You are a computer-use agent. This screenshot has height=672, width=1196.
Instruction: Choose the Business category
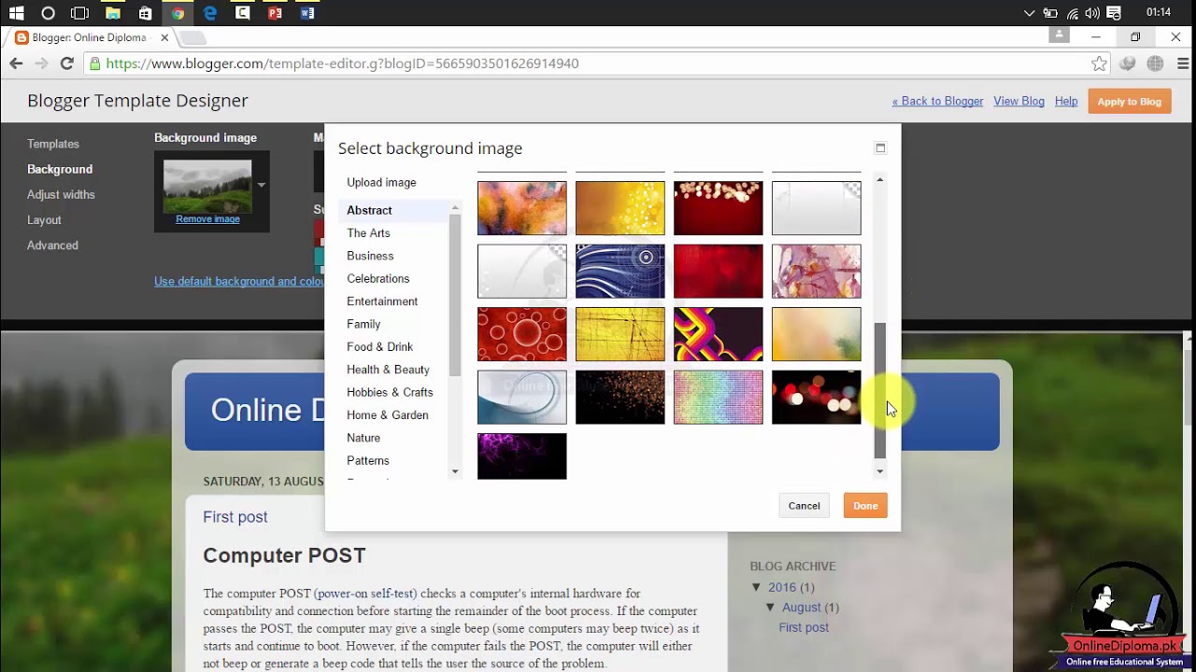point(370,256)
